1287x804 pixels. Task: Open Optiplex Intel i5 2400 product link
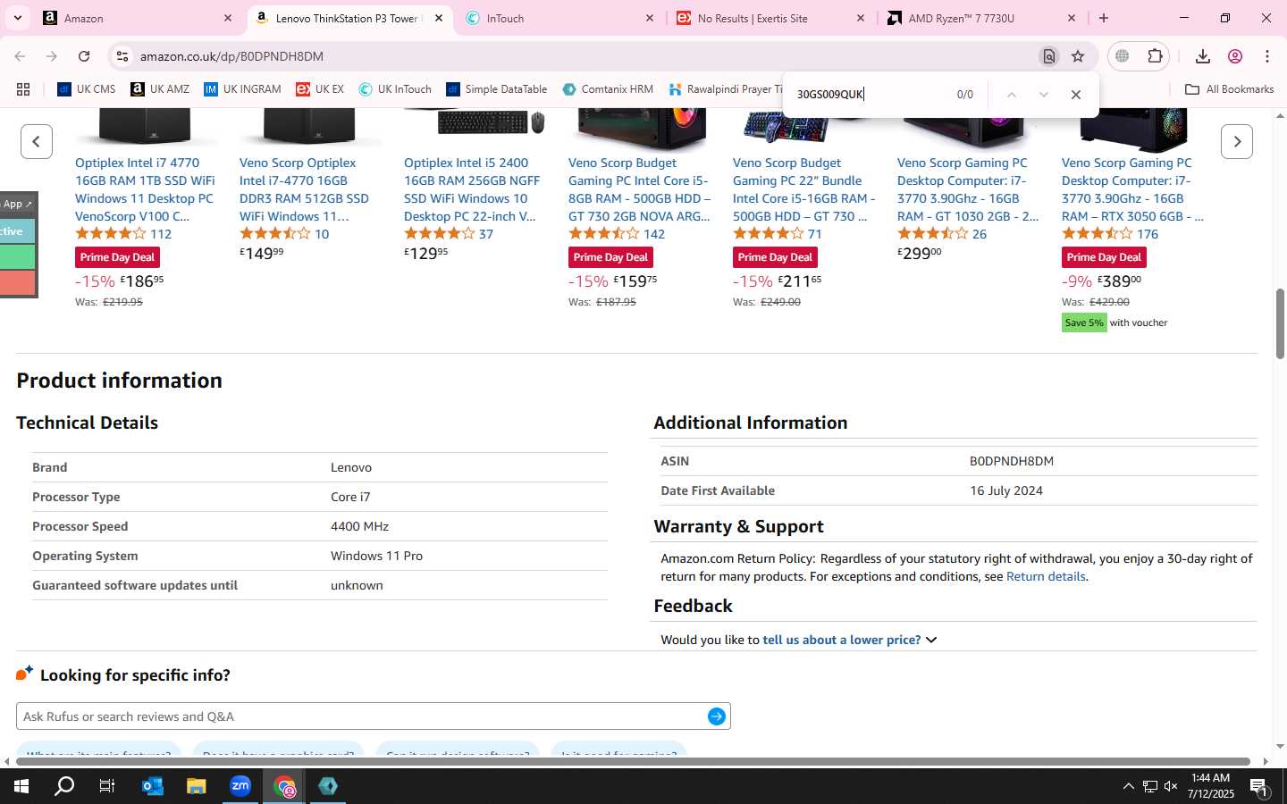(x=472, y=189)
